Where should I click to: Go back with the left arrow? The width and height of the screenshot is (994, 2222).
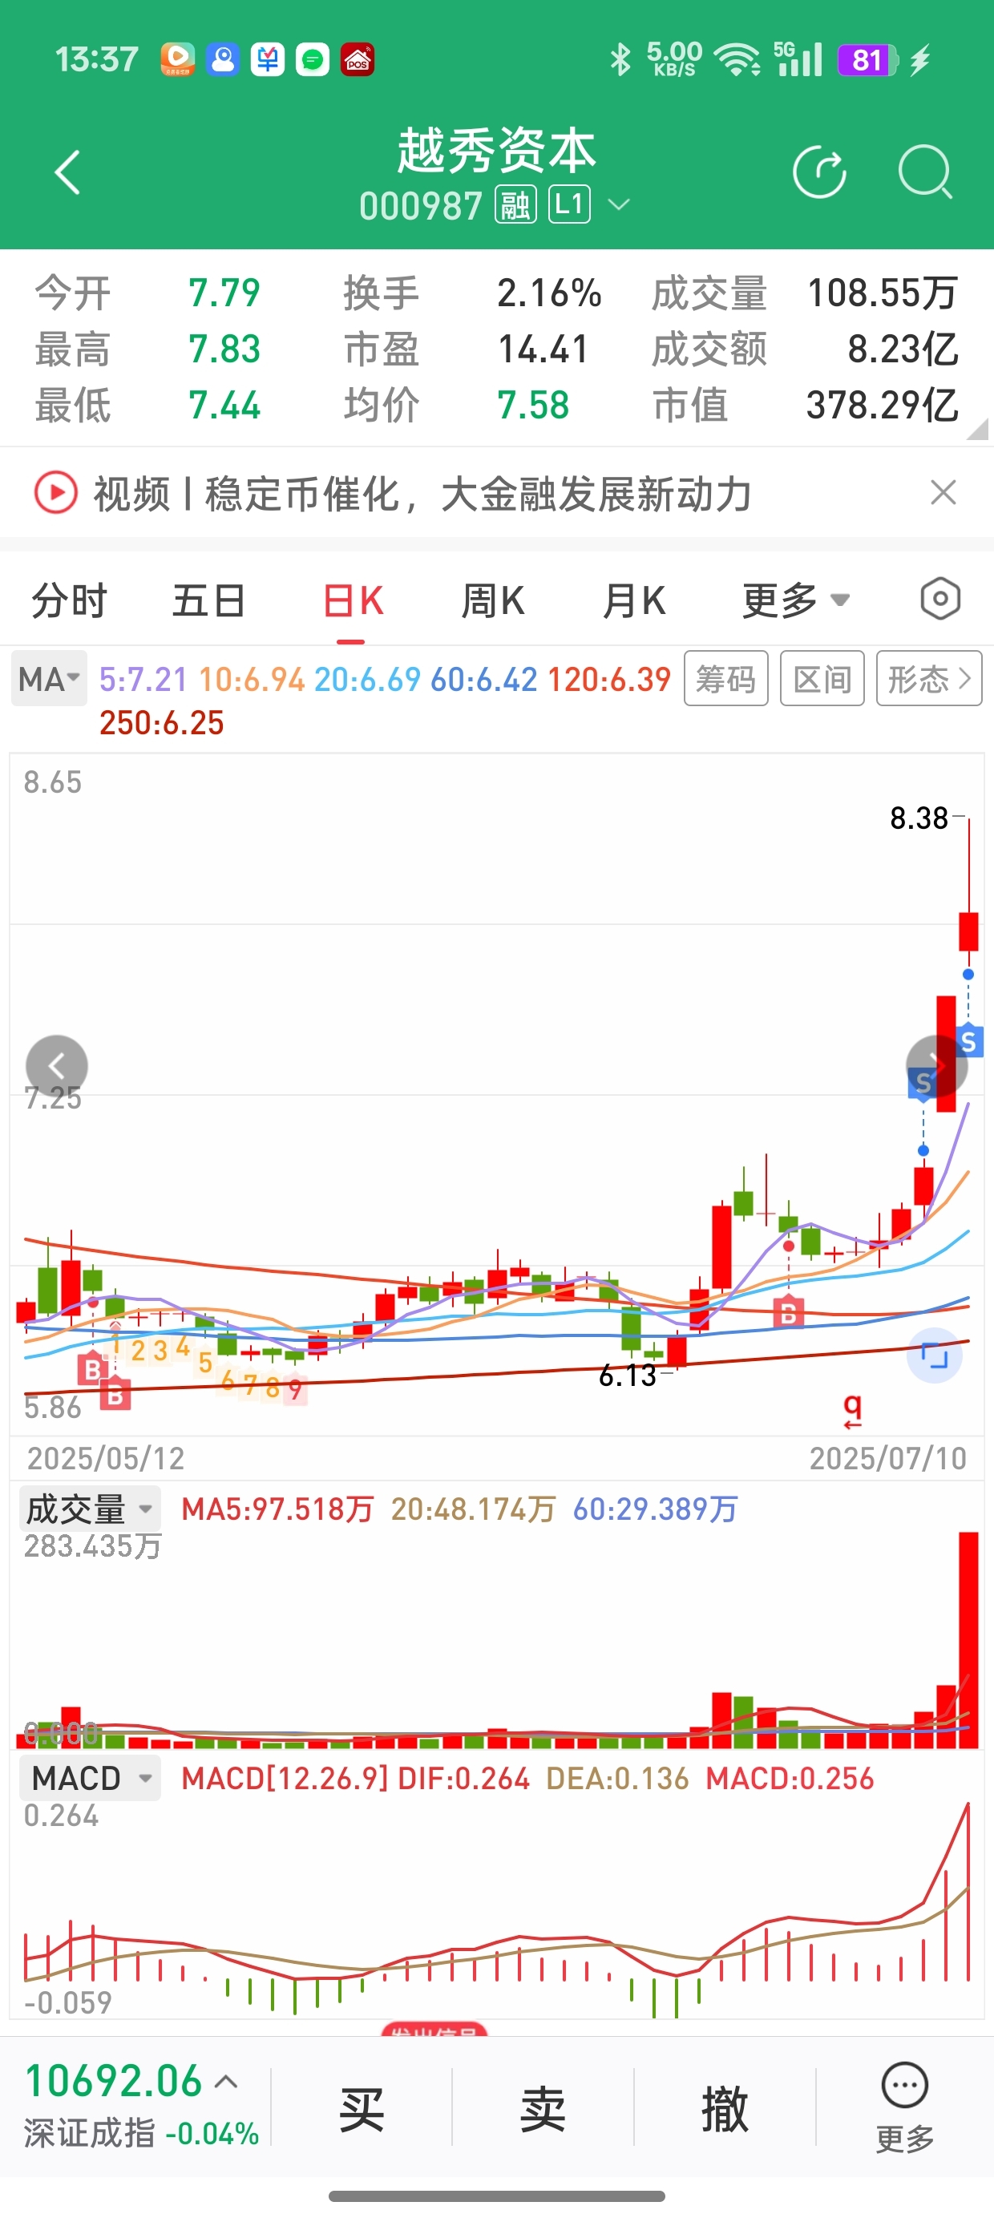(67, 172)
